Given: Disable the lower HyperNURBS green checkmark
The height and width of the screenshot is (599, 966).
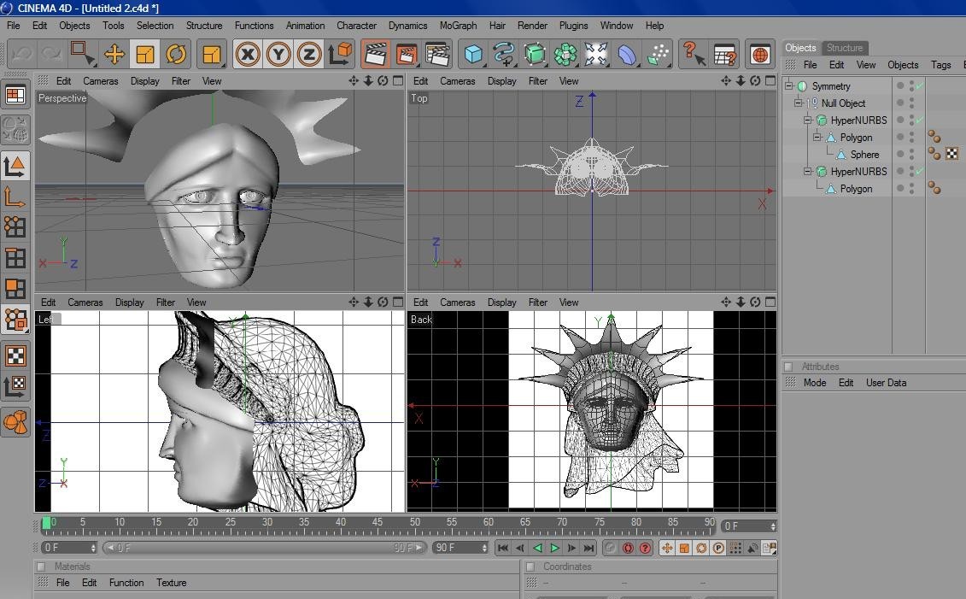Looking at the screenshot, I should [920, 171].
